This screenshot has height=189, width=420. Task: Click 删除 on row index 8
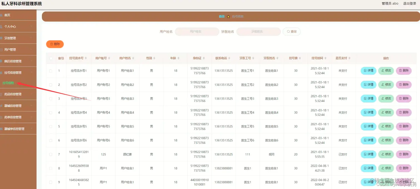404,168
